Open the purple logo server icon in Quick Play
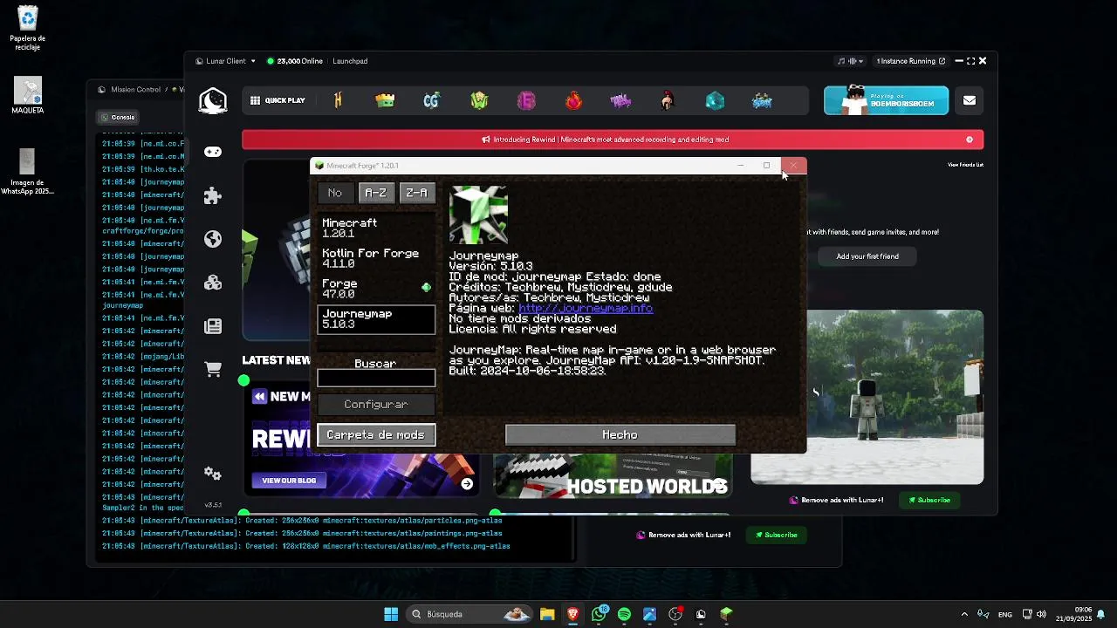 (620, 100)
